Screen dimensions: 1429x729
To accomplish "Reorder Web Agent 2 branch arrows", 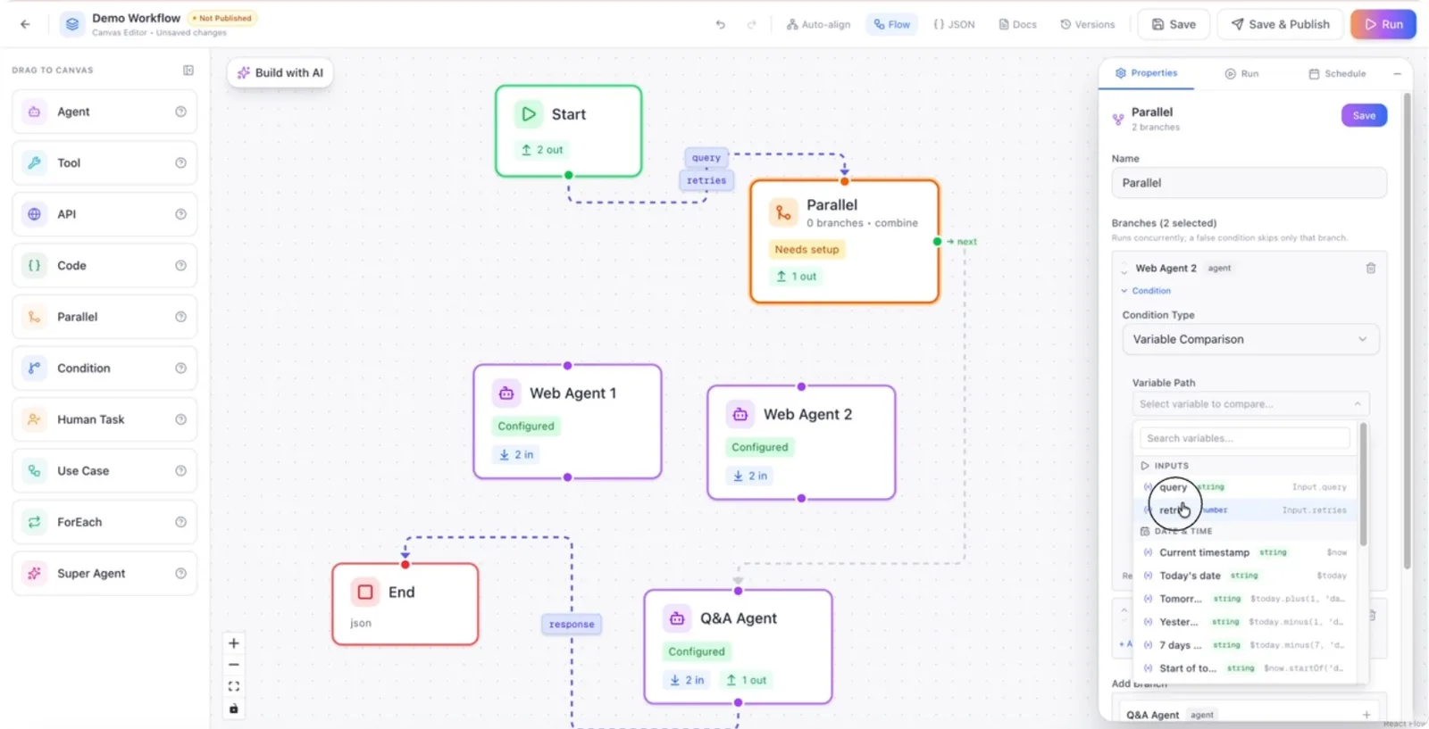I will [x=1124, y=269].
